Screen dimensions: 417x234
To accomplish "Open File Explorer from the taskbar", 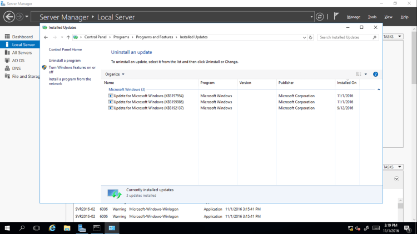I will click(x=67, y=228).
